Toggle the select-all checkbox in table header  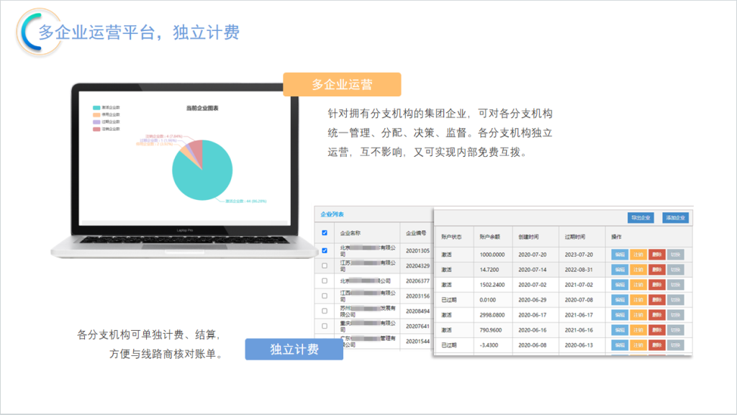(x=325, y=233)
